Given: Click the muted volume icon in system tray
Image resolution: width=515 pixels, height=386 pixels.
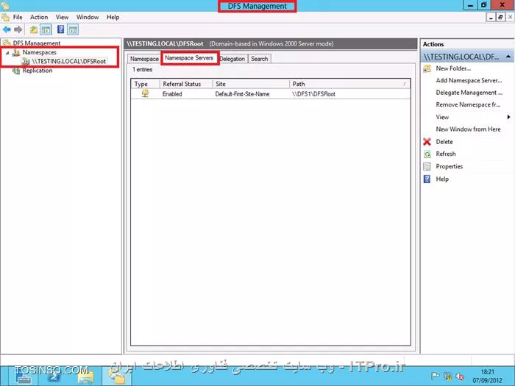Looking at the screenshot, I should pyautogui.click(x=460, y=376).
